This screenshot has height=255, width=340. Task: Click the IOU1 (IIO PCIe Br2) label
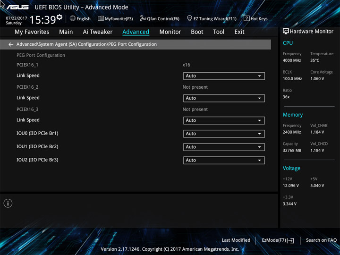(37, 146)
